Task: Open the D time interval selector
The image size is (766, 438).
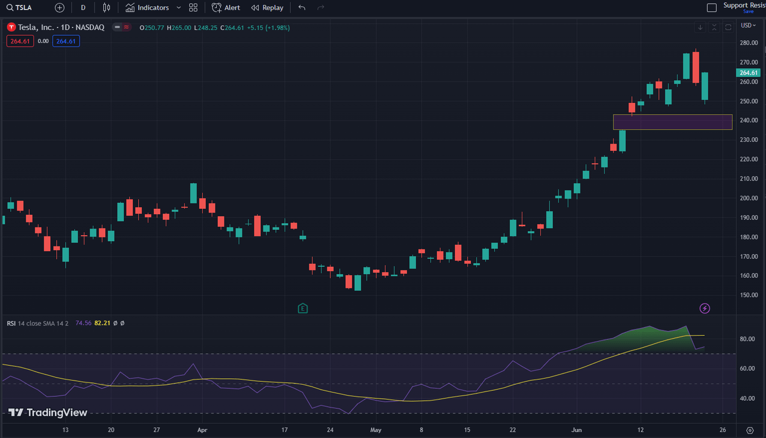Action: click(83, 8)
